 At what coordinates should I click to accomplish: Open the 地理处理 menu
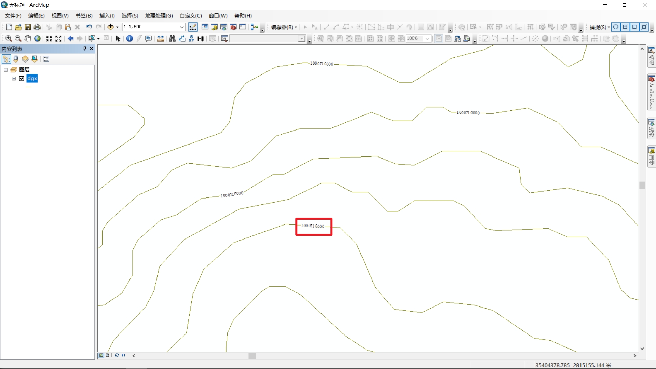click(159, 16)
